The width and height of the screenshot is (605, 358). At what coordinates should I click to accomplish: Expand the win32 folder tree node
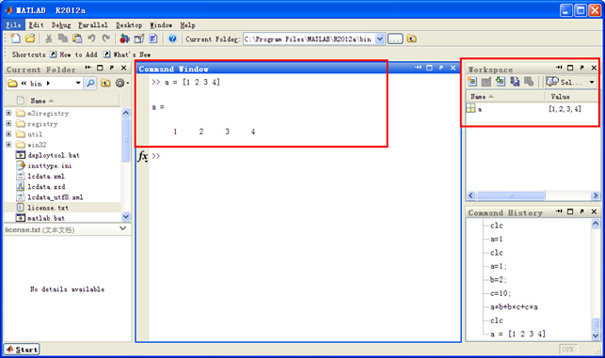click(x=8, y=145)
